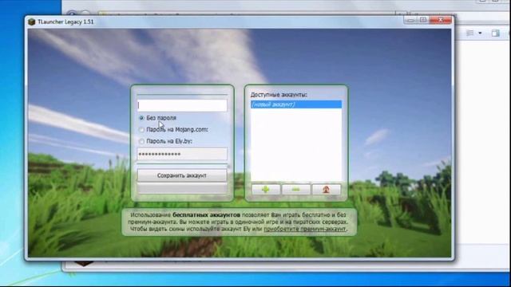Click the masked password field
The height and width of the screenshot is (287, 511).
(182, 154)
